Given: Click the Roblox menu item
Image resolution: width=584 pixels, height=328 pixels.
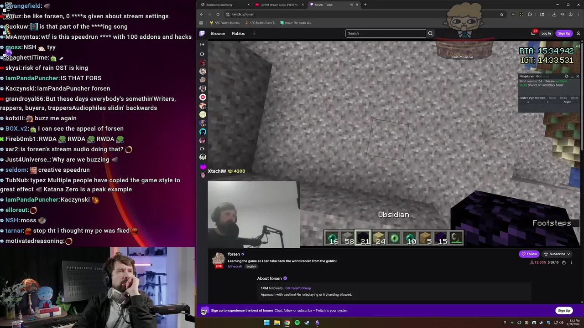Looking at the screenshot, I should coord(238,33).
